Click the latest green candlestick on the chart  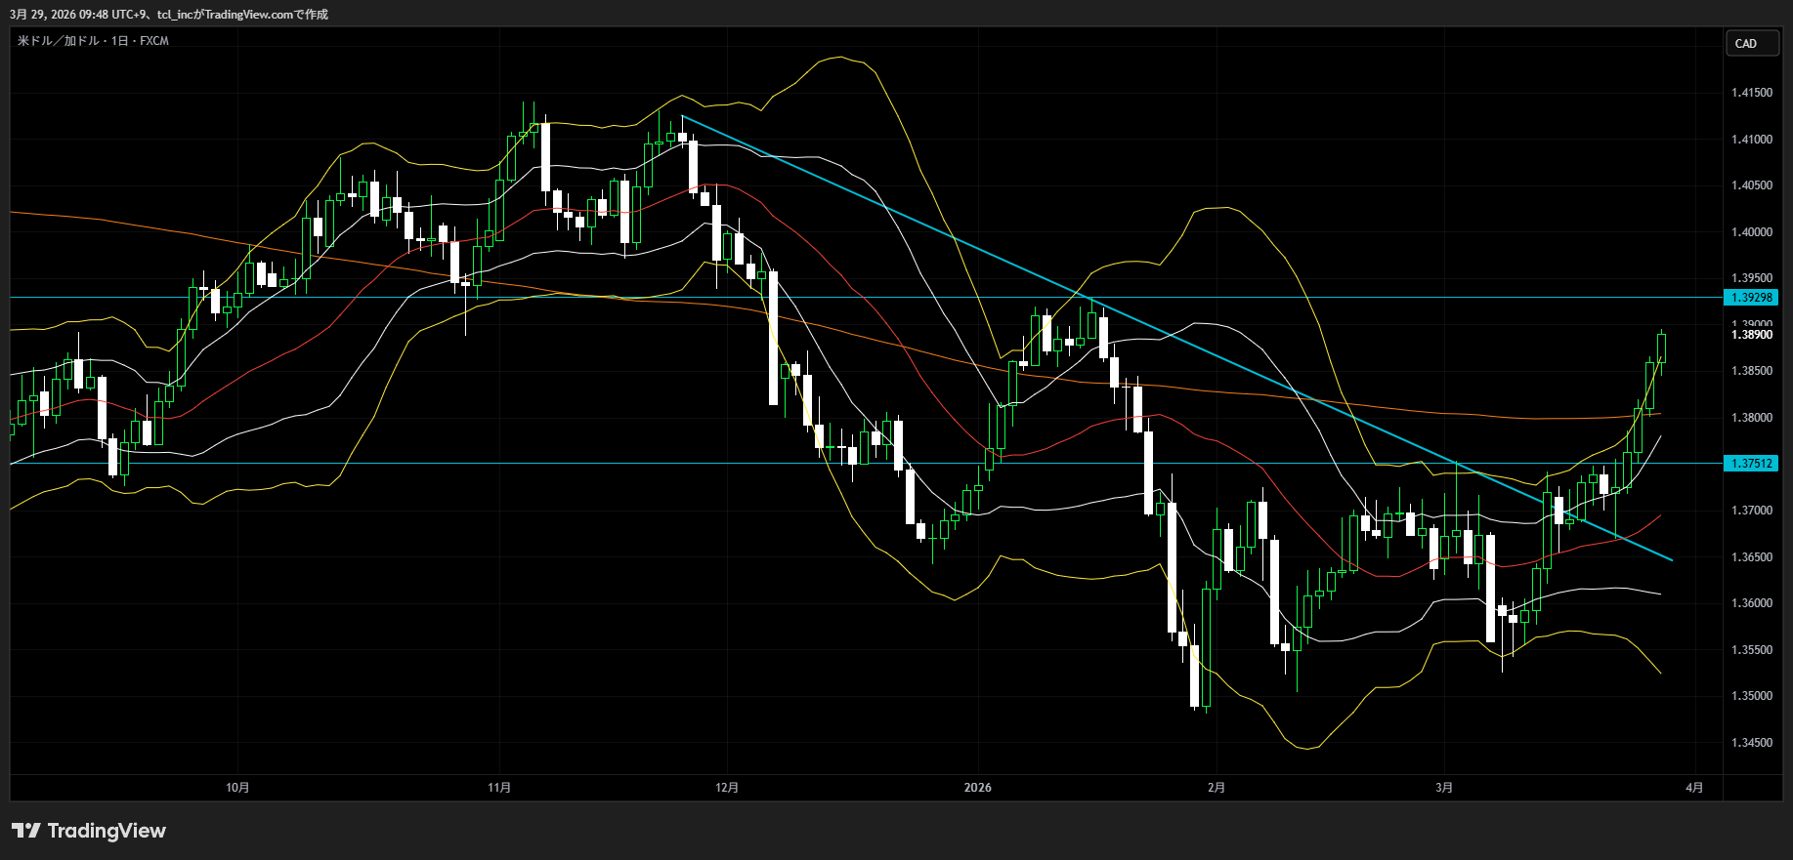pos(1661,348)
